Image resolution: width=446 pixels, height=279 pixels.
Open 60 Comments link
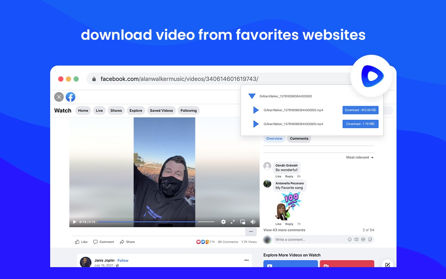[228, 242]
